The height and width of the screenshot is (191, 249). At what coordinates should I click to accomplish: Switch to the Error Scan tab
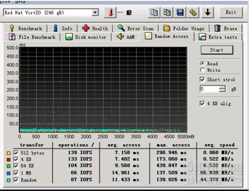(136, 28)
